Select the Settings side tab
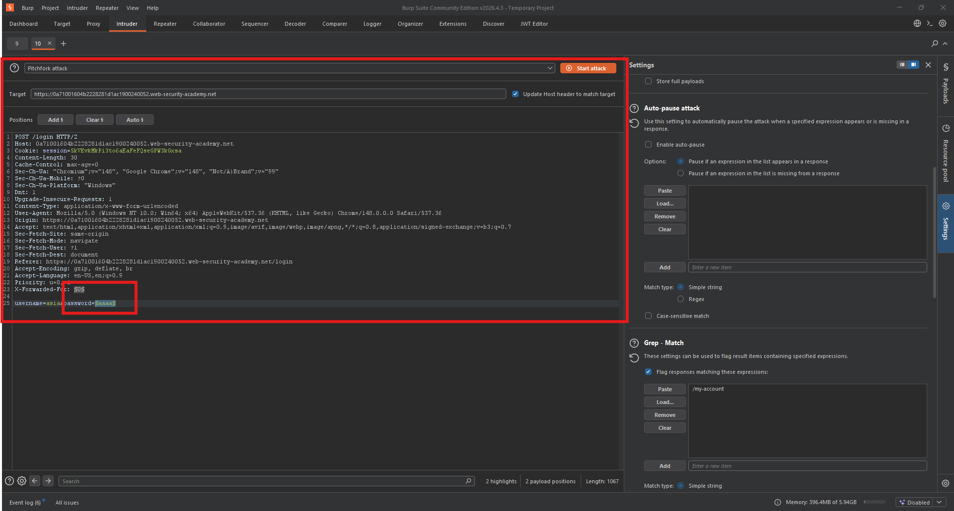 click(946, 223)
